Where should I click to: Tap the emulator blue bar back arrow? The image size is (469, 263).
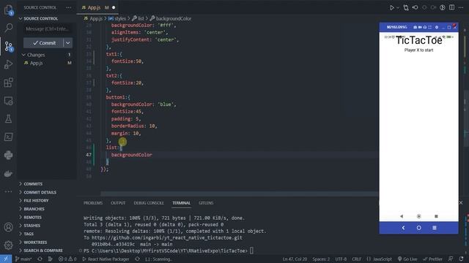[x=403, y=228]
